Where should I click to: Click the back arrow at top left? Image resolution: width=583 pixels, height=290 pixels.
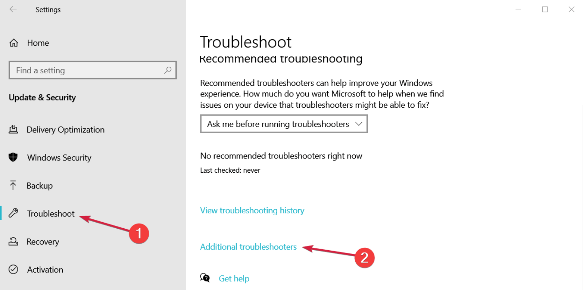[x=13, y=9]
